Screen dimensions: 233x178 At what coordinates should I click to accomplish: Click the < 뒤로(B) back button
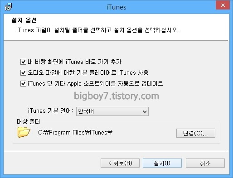(x=120, y=163)
